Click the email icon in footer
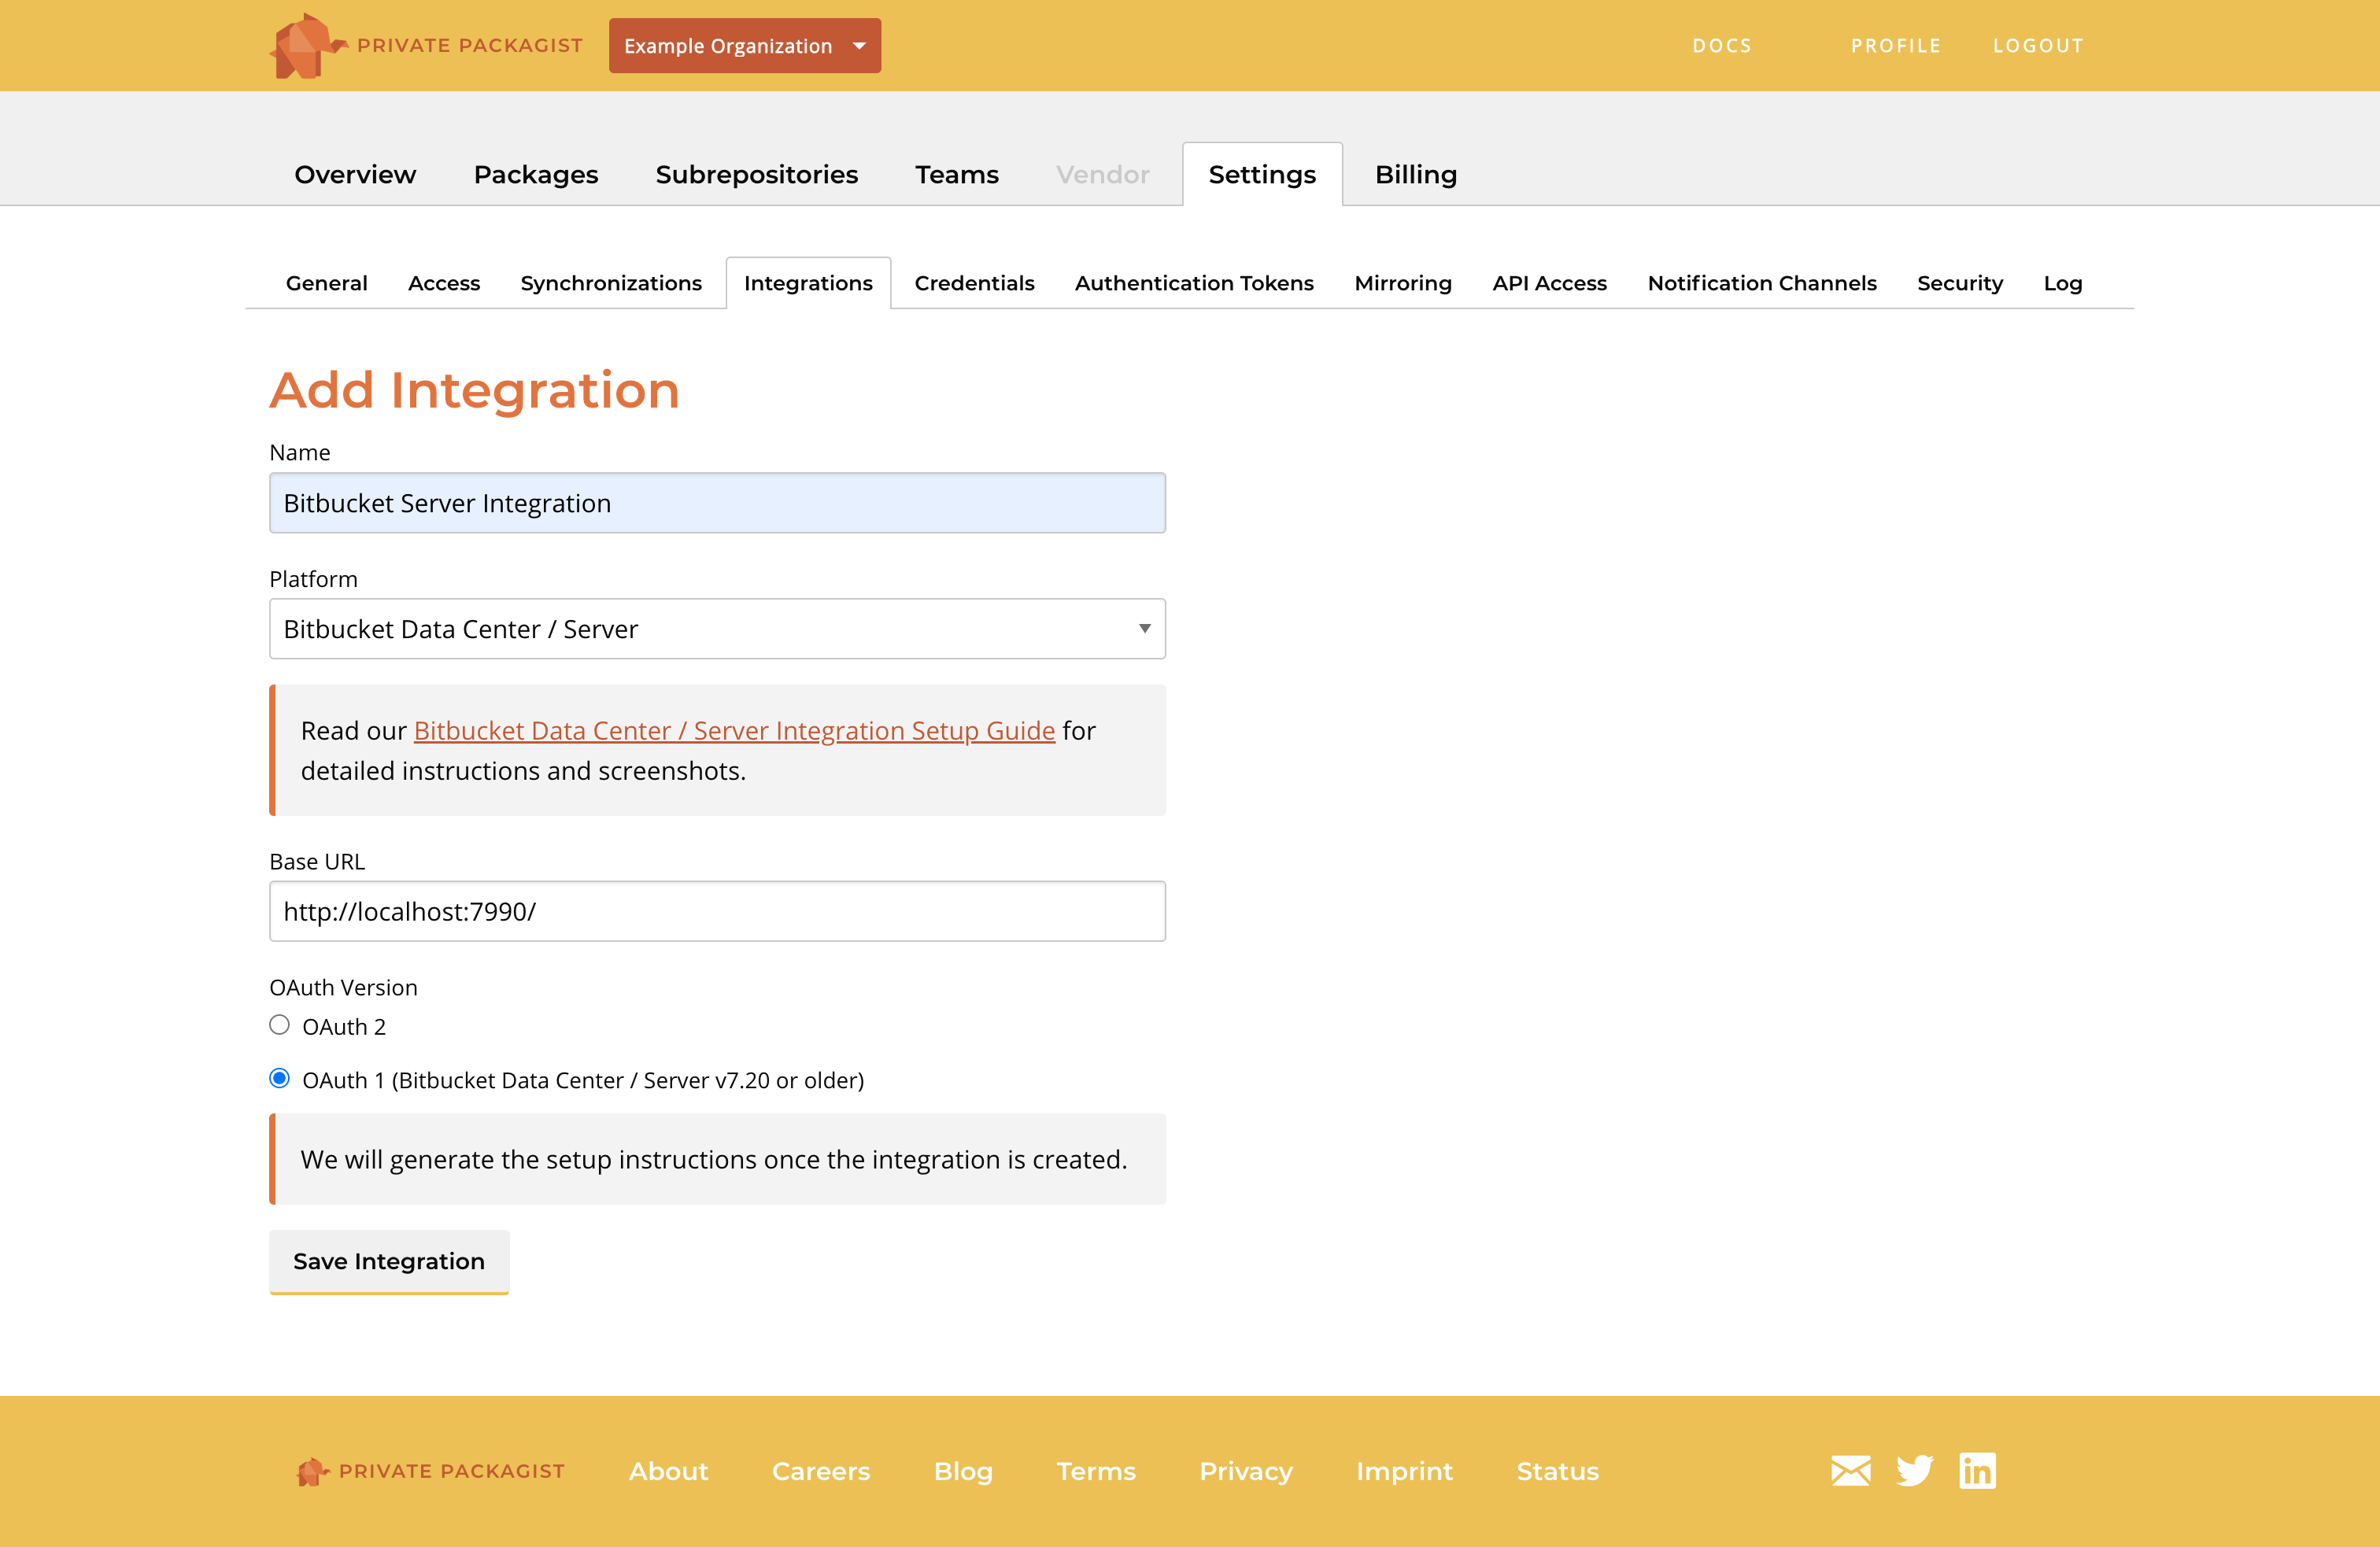The image size is (2380, 1547). 1851,1471
